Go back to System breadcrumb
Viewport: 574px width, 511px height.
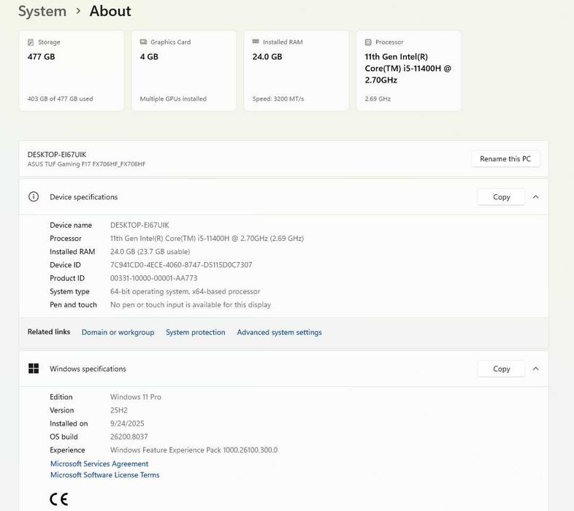[x=42, y=11]
